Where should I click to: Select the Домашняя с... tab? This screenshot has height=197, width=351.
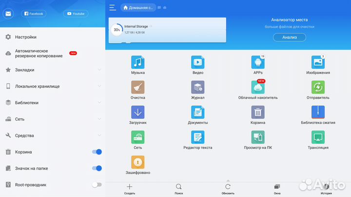pyautogui.click(x=138, y=8)
